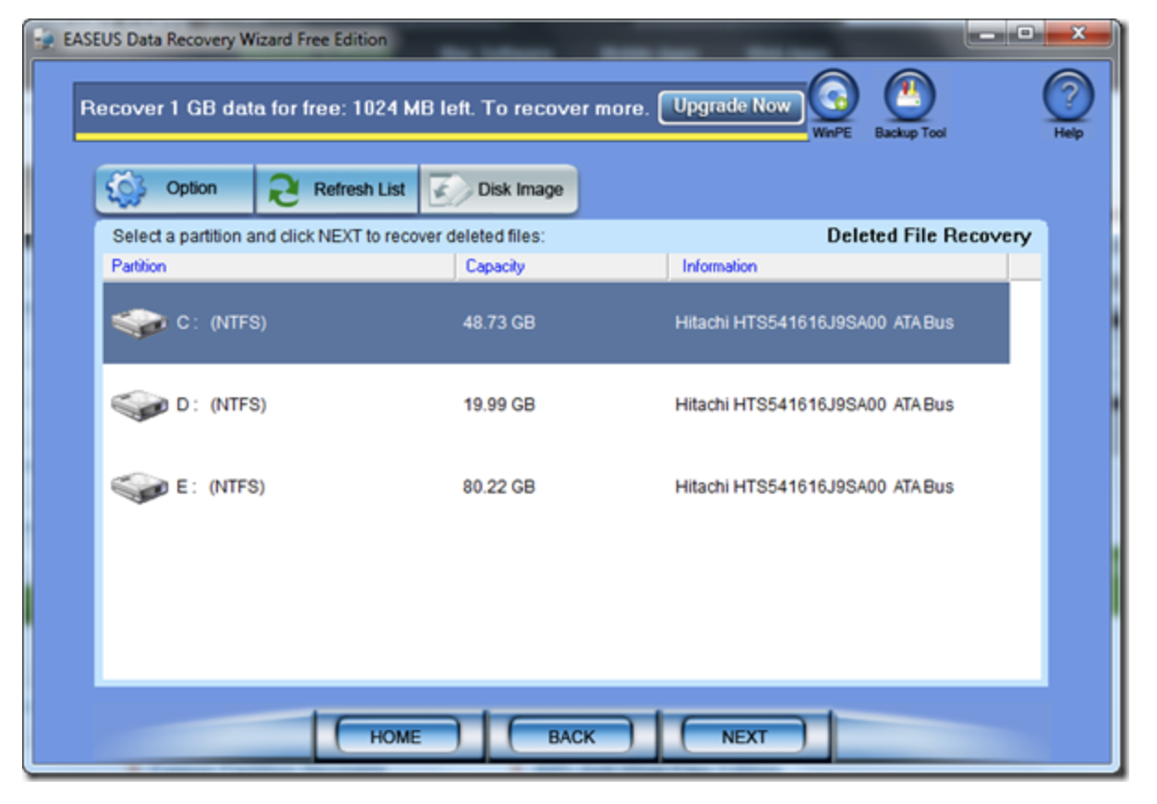The height and width of the screenshot is (804, 1157).
Task: Return to HOME screen
Action: pyautogui.click(x=396, y=737)
